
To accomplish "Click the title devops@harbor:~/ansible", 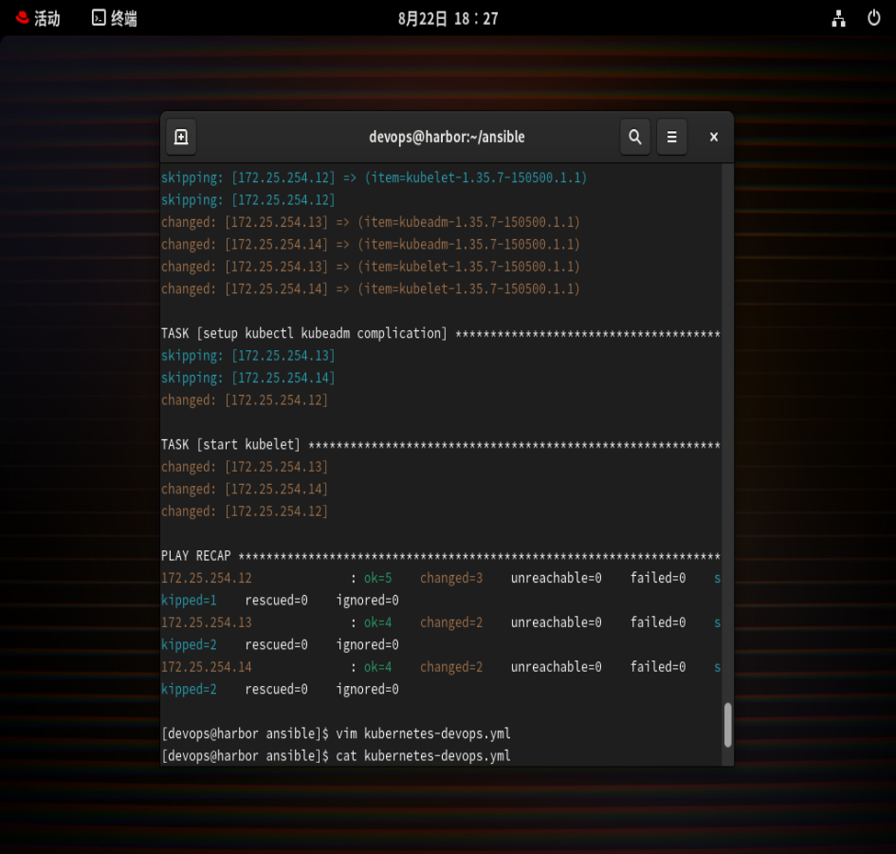I will (447, 138).
